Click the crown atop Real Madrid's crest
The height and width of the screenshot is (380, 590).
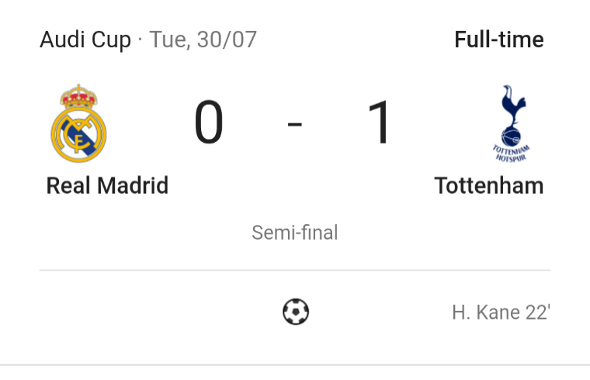78,96
